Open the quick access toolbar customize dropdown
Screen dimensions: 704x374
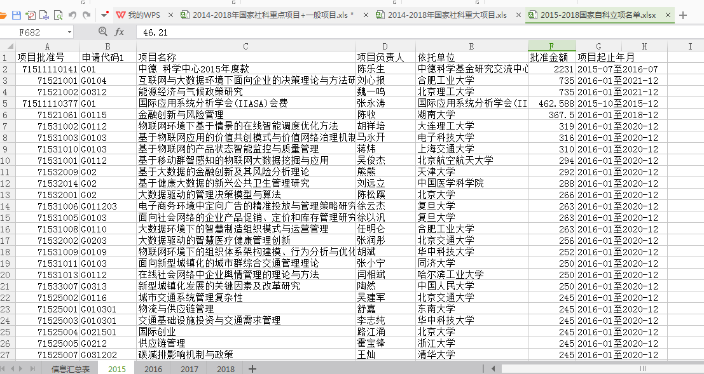[x=104, y=15]
